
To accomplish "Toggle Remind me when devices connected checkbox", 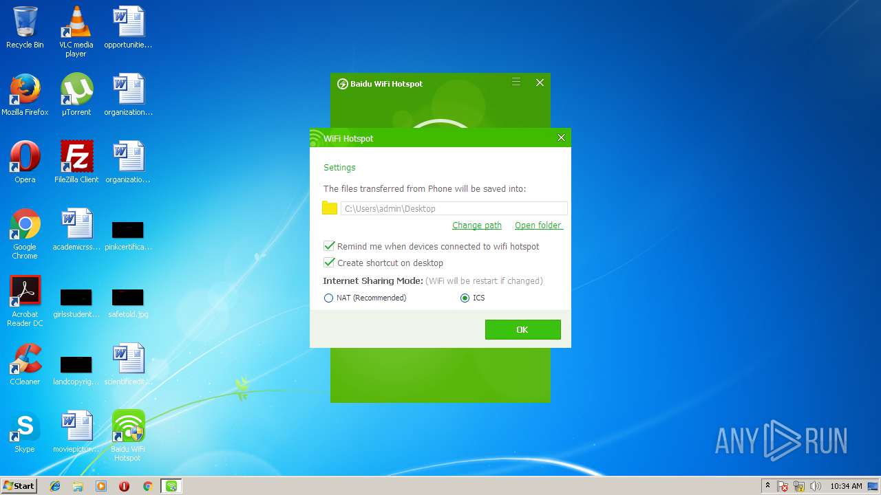I will [x=329, y=246].
